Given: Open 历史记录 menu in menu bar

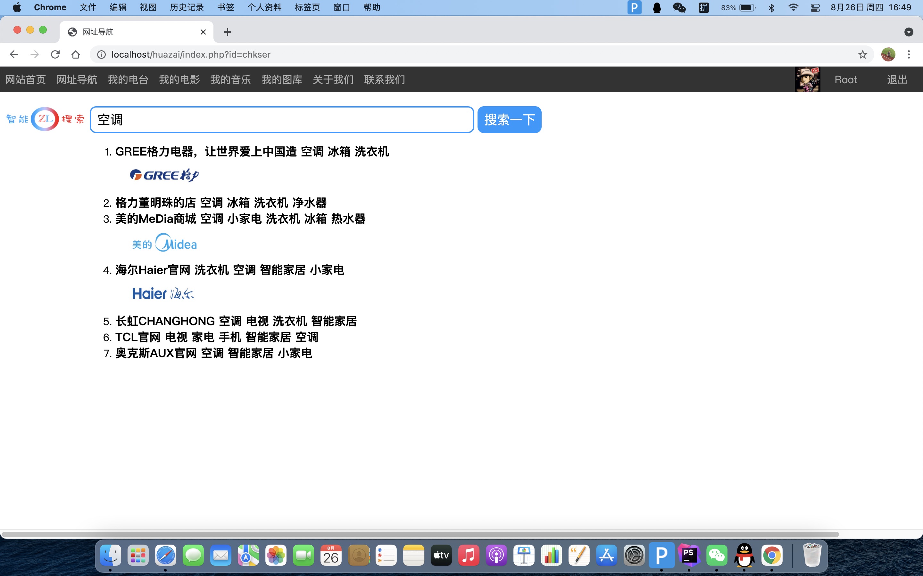Looking at the screenshot, I should tap(187, 8).
